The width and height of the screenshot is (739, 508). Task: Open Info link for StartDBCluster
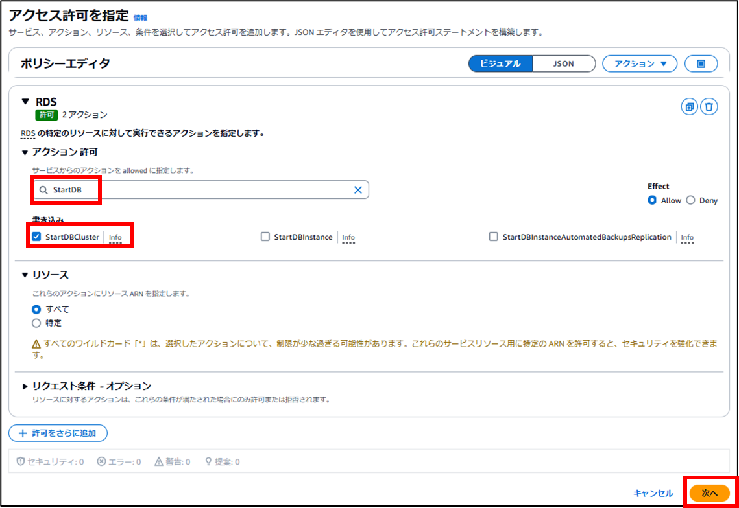coord(115,237)
